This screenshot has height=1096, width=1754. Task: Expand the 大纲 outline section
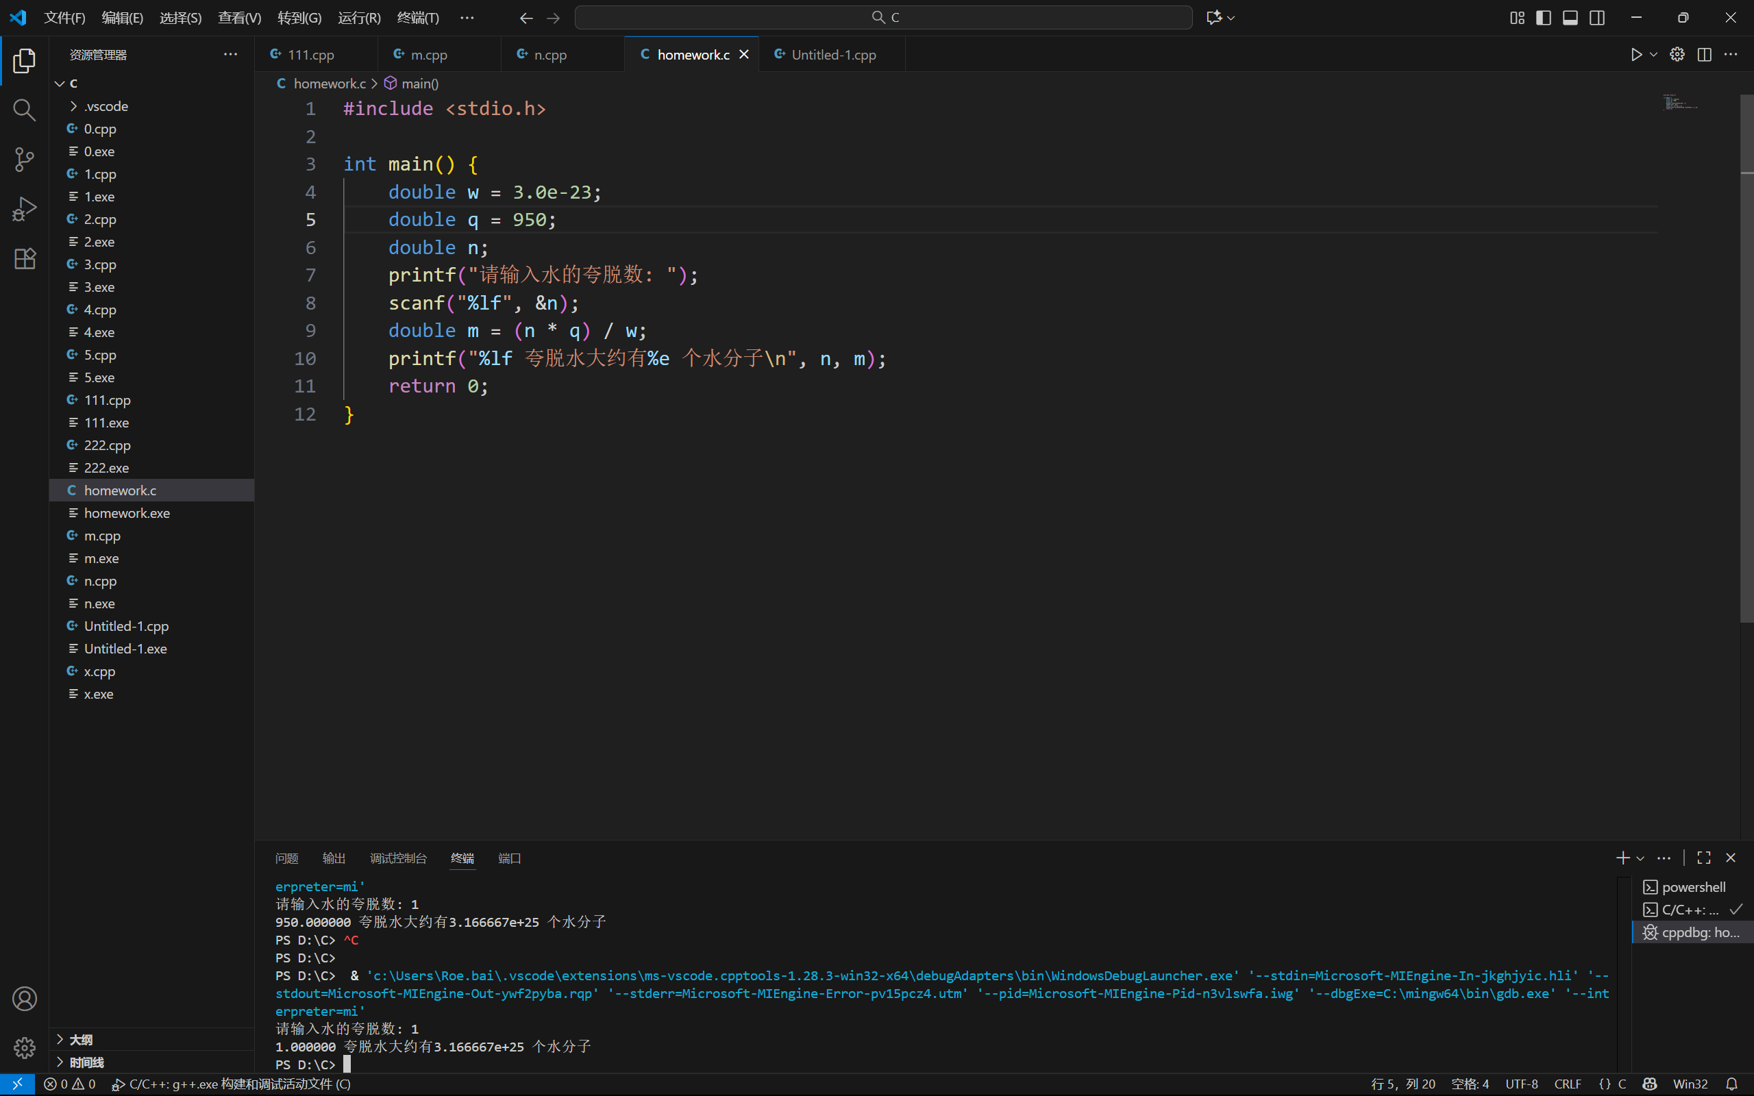80,1039
